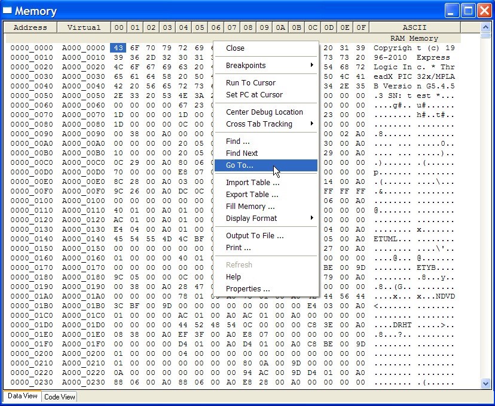
Task: Click the Memory window title bar icon
Action: (x=8, y=10)
